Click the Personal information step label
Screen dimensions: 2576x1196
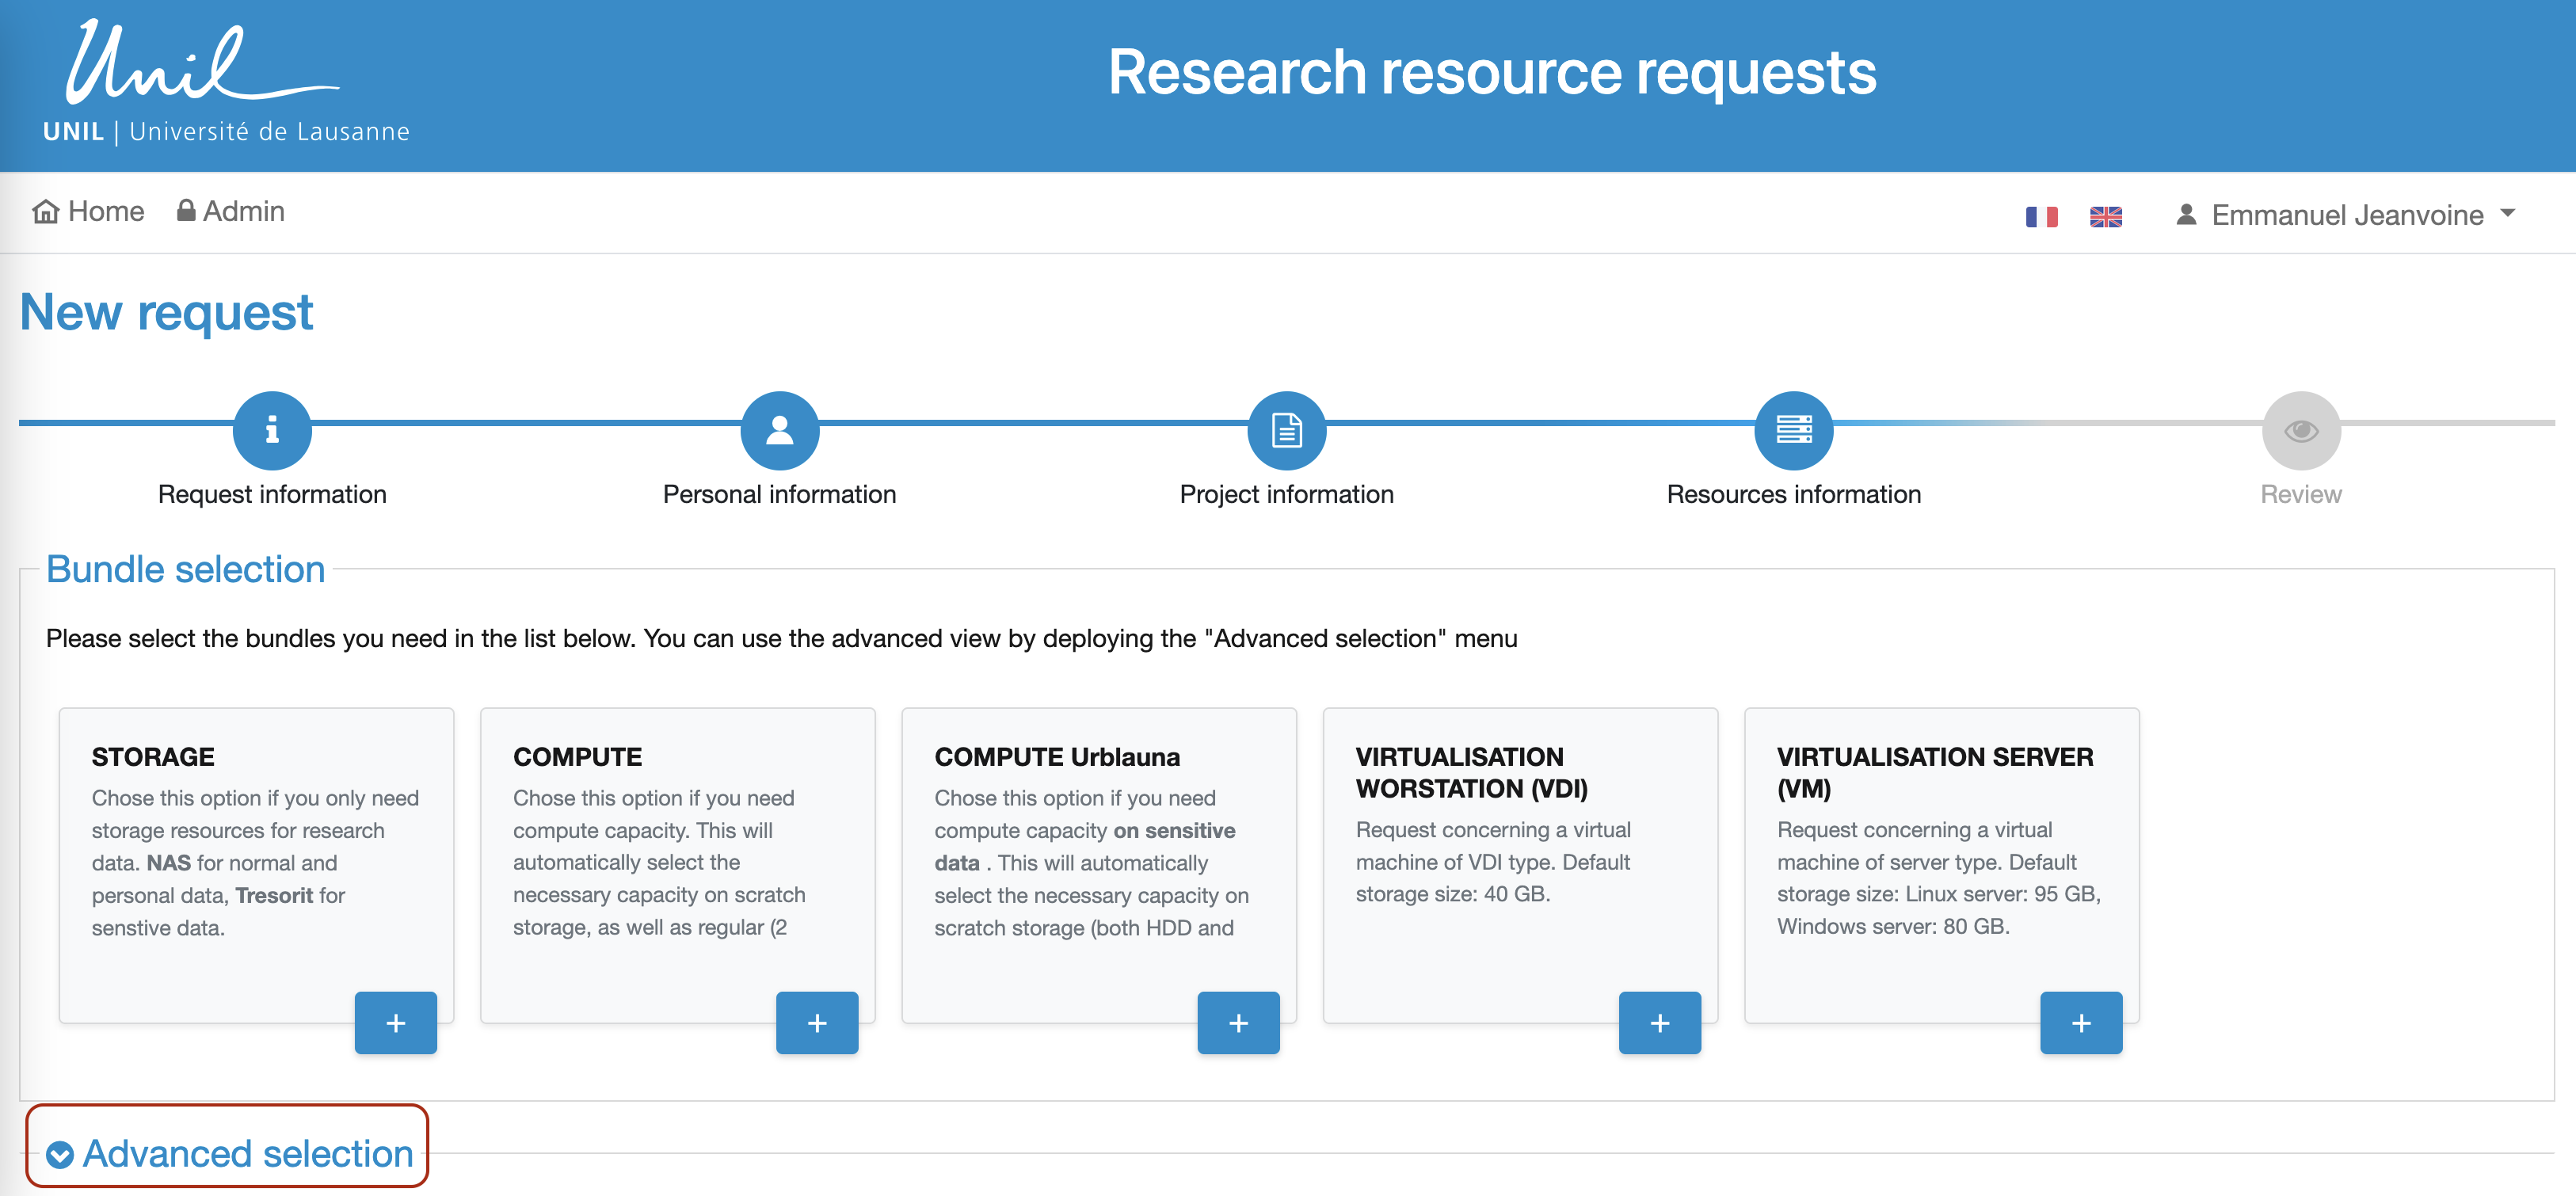779,494
